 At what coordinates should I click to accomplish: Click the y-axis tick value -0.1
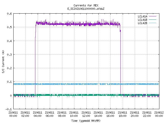tap(8, 109)
